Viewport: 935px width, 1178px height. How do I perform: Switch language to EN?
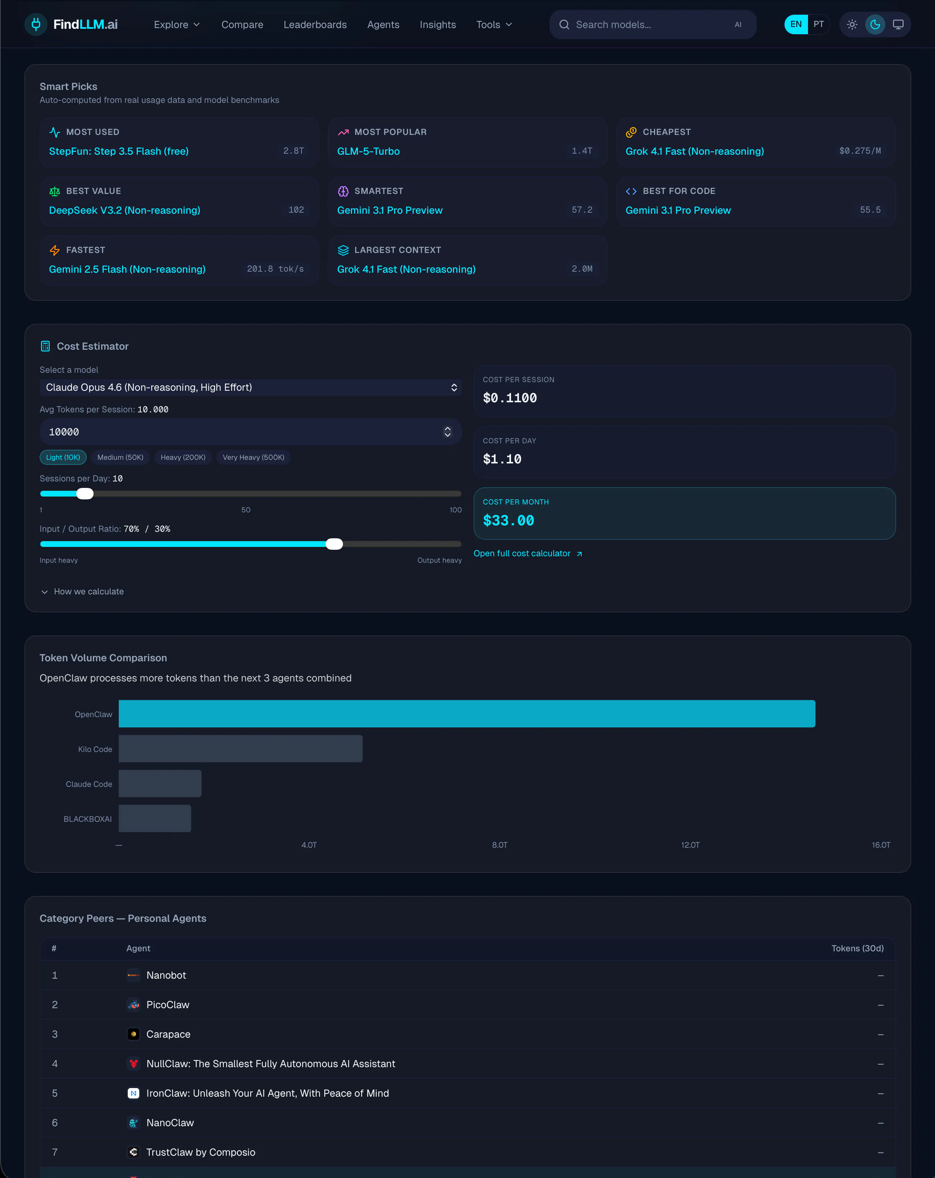[796, 24]
